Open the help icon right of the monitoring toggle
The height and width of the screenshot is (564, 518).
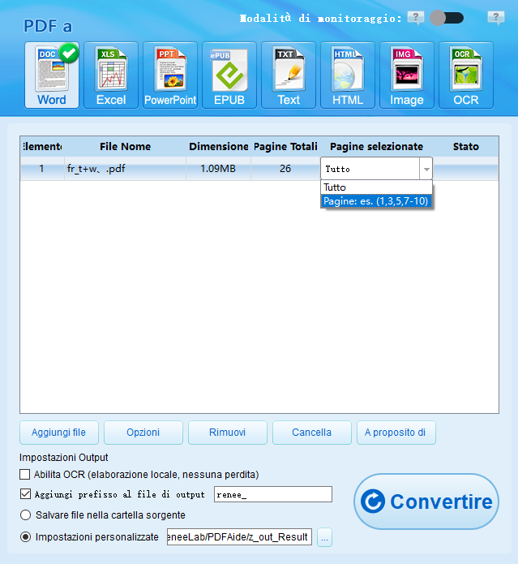tap(496, 18)
